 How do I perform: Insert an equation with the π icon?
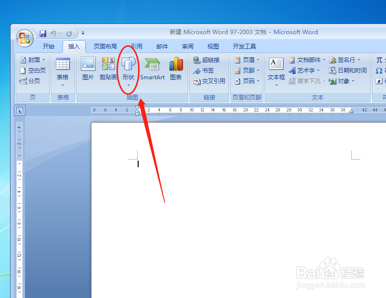coord(379,60)
